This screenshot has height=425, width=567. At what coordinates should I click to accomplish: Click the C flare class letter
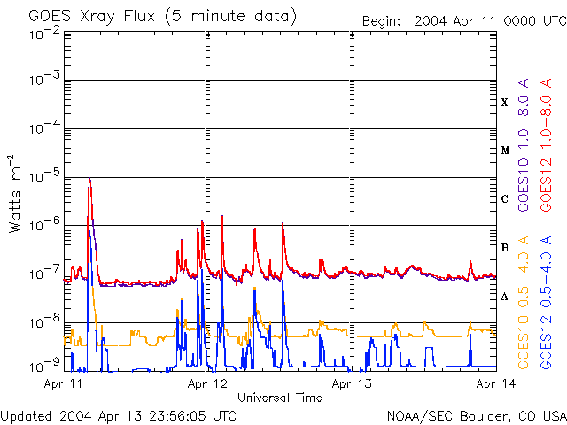click(505, 199)
